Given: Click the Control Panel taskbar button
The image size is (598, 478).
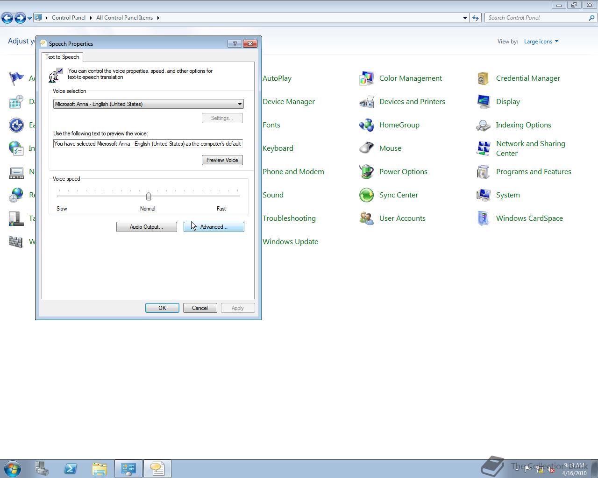Looking at the screenshot, I should (128, 469).
